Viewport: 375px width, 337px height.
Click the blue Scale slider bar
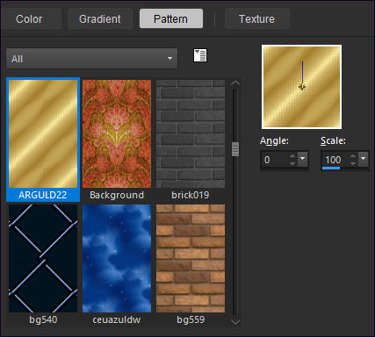(x=331, y=168)
